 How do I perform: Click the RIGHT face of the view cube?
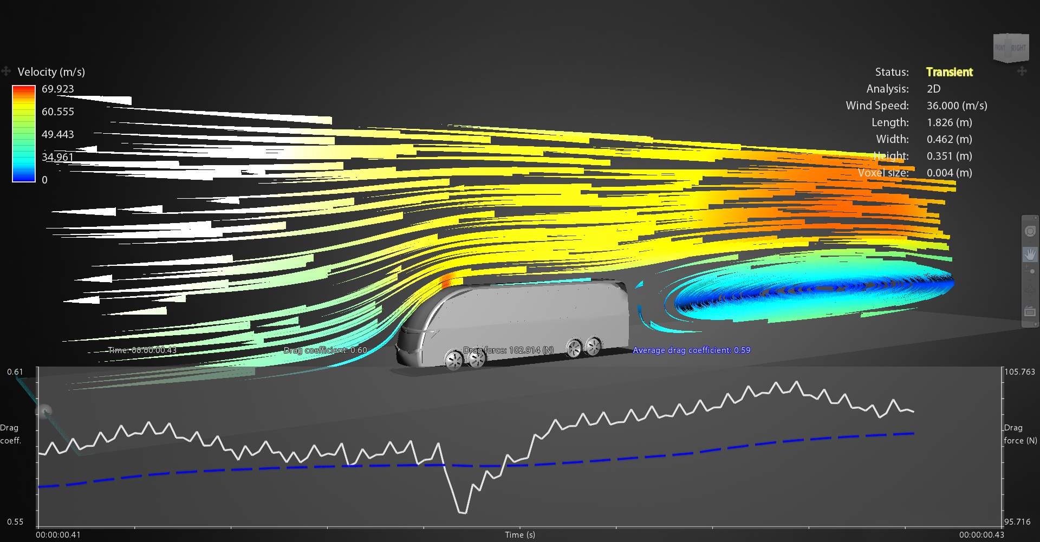pyautogui.click(x=1018, y=48)
